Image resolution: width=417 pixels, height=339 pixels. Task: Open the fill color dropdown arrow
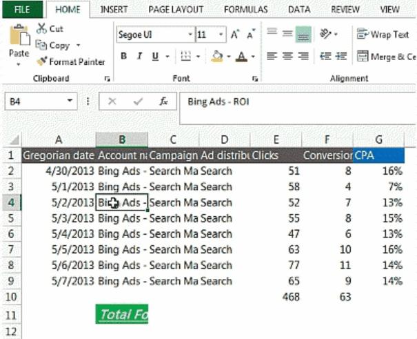point(229,57)
